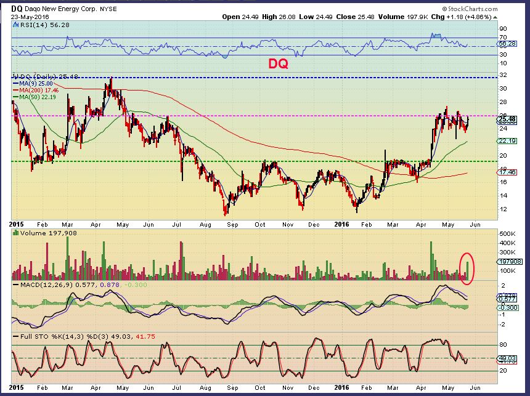Click the Close 25.48 value in header
530x396 pixels.
pyautogui.click(x=355, y=17)
